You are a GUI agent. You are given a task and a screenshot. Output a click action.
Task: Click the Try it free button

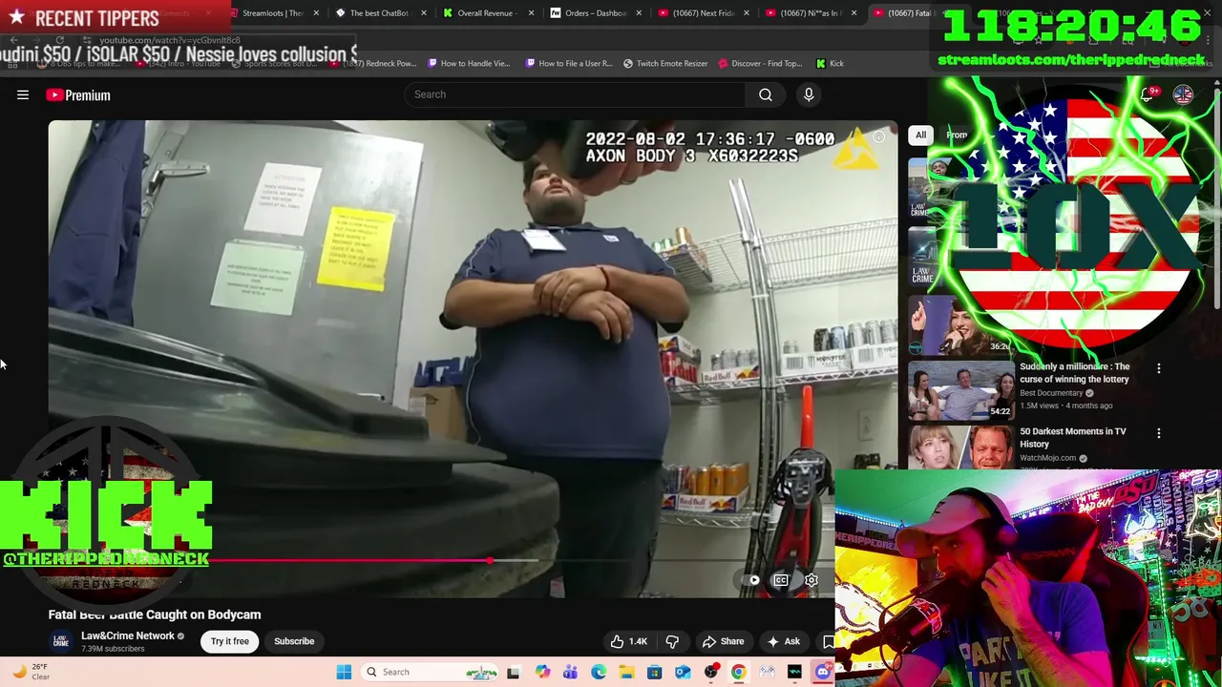click(230, 641)
